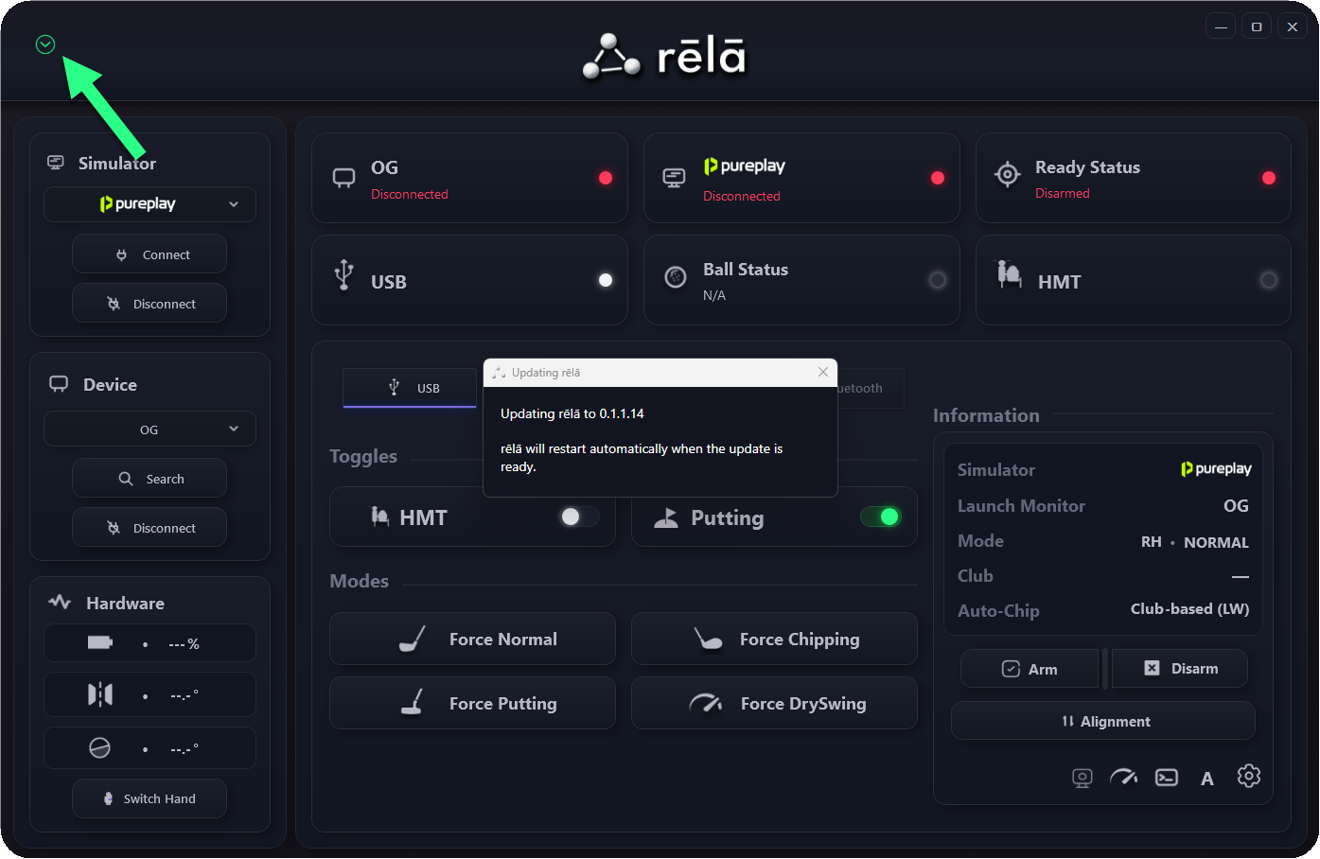Click the Launch Monitor OG value
Screen dimensions: 1320x859
coord(1236,506)
